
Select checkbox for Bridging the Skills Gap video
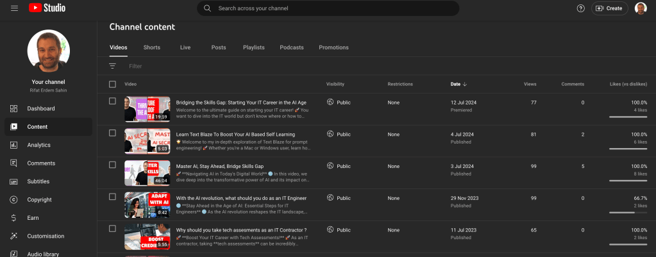[x=112, y=101]
